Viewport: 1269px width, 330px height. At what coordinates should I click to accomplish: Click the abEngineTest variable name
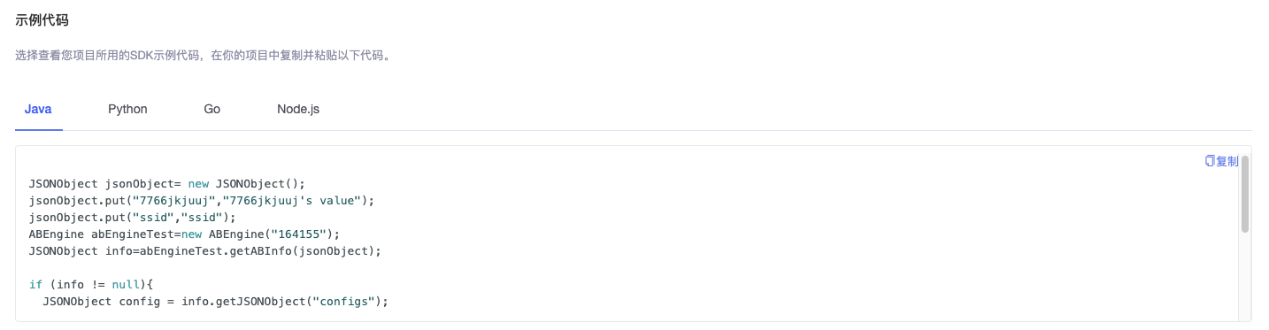coord(133,234)
